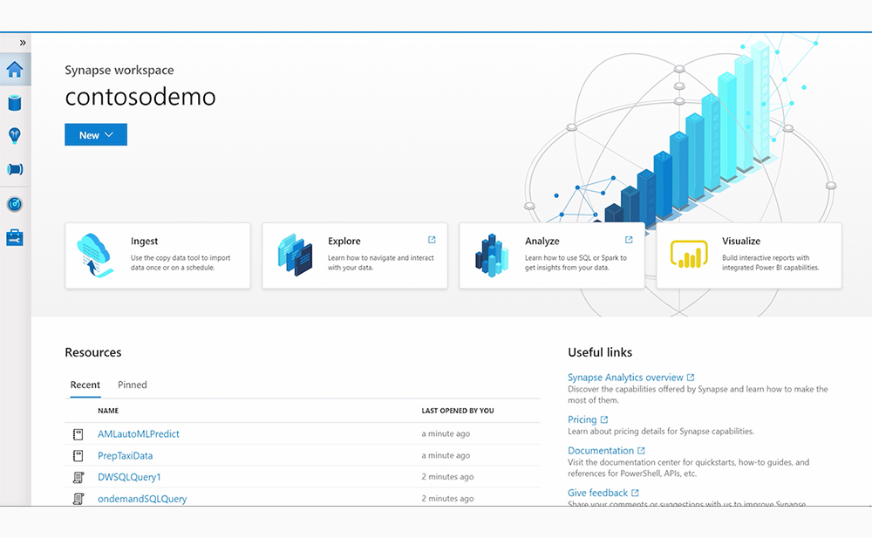Select the Recent tab
Image resolution: width=872 pixels, height=538 pixels.
(x=85, y=385)
